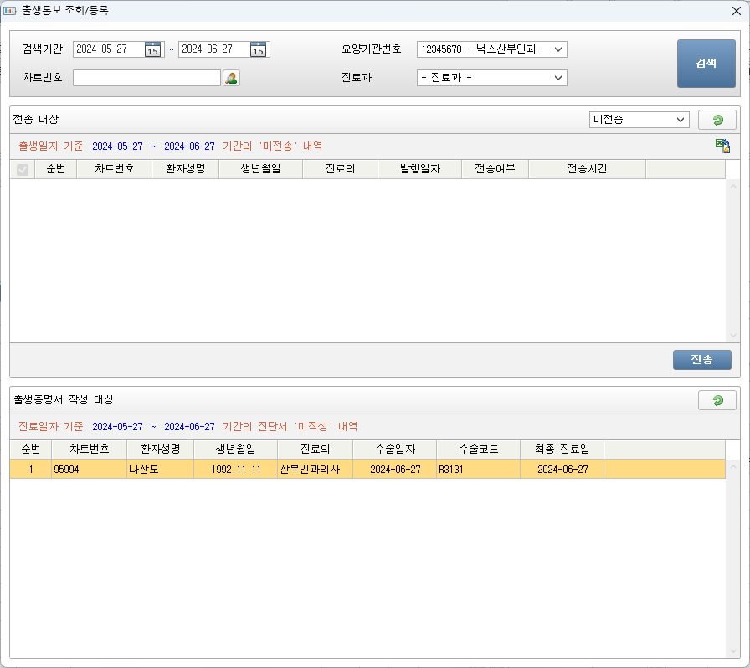Image resolution: width=750 pixels, height=668 pixels.
Task: Refresh the 전송 대상 list
Action: (x=717, y=120)
